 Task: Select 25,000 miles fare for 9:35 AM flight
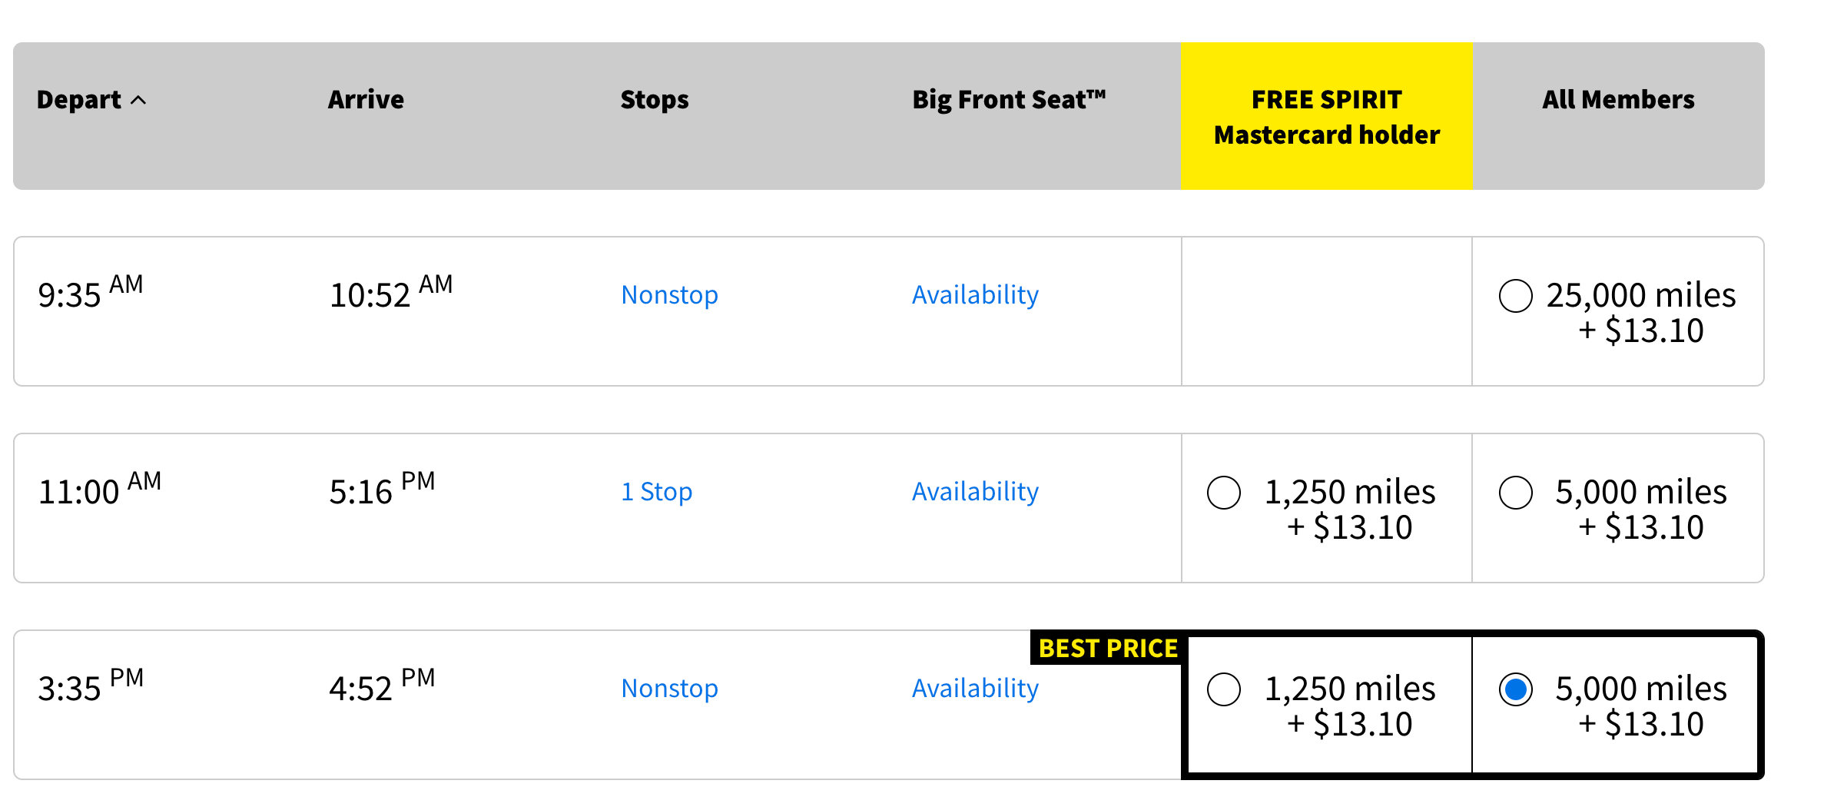(1515, 296)
